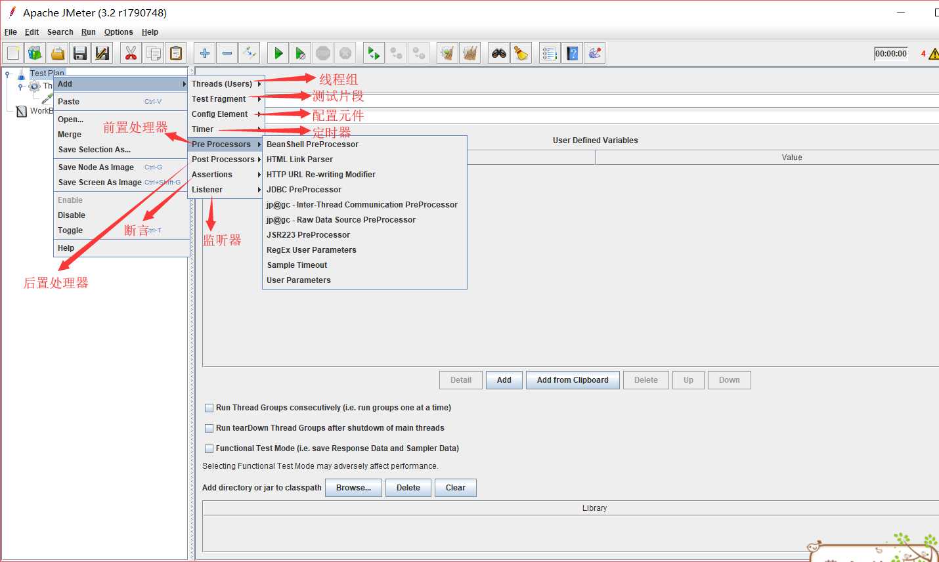
Task: Start the test with the green play icon
Action: tap(278, 53)
